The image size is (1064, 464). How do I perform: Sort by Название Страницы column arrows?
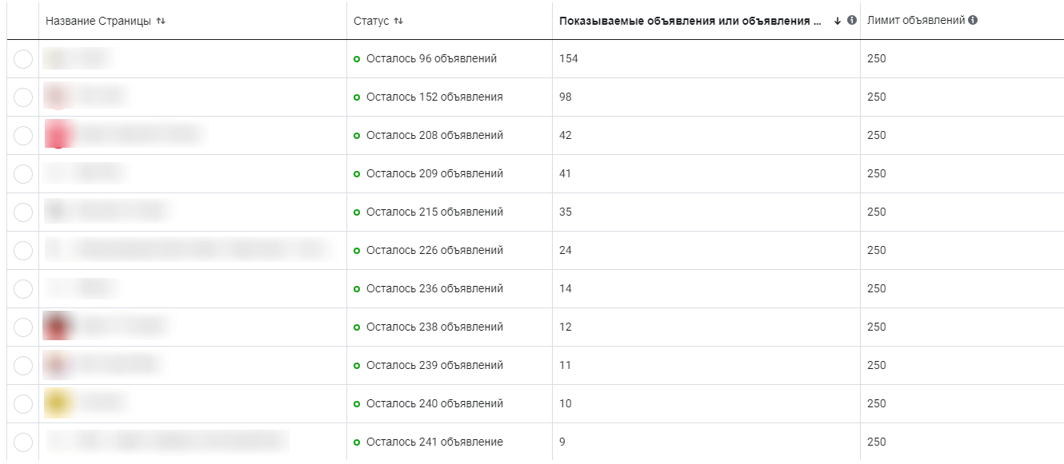coord(161,21)
